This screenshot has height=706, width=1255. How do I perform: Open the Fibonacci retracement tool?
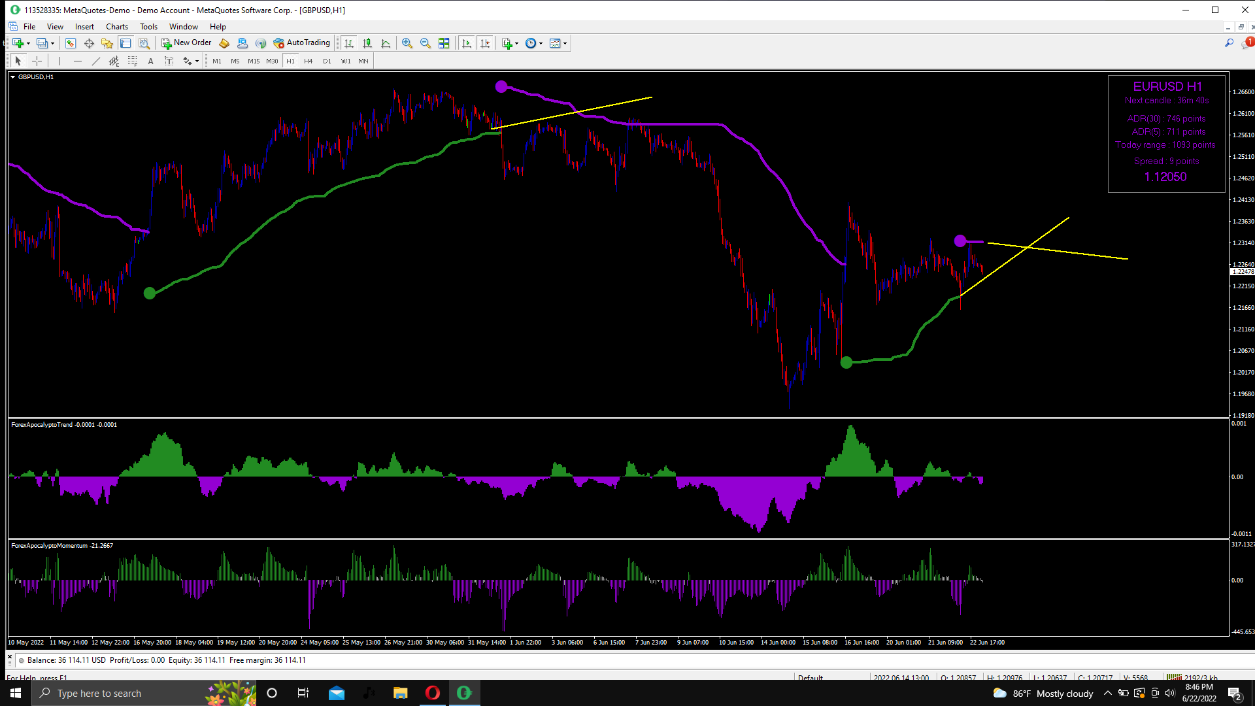(x=133, y=61)
